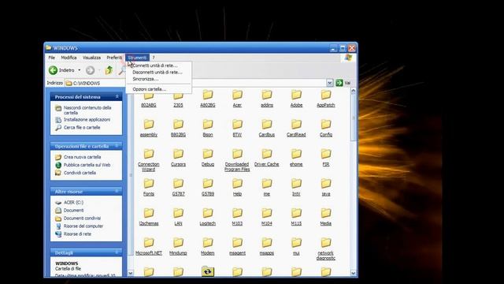Select the Logitech folder icon
This screenshot has height=284, width=504.
(208, 213)
